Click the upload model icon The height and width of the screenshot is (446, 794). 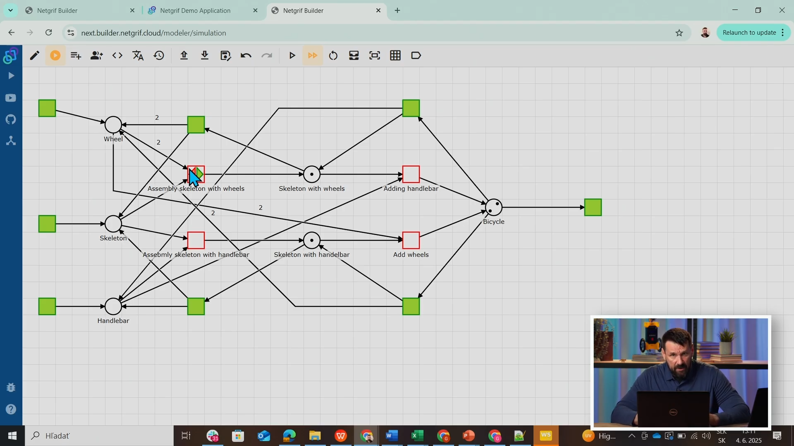(x=184, y=55)
